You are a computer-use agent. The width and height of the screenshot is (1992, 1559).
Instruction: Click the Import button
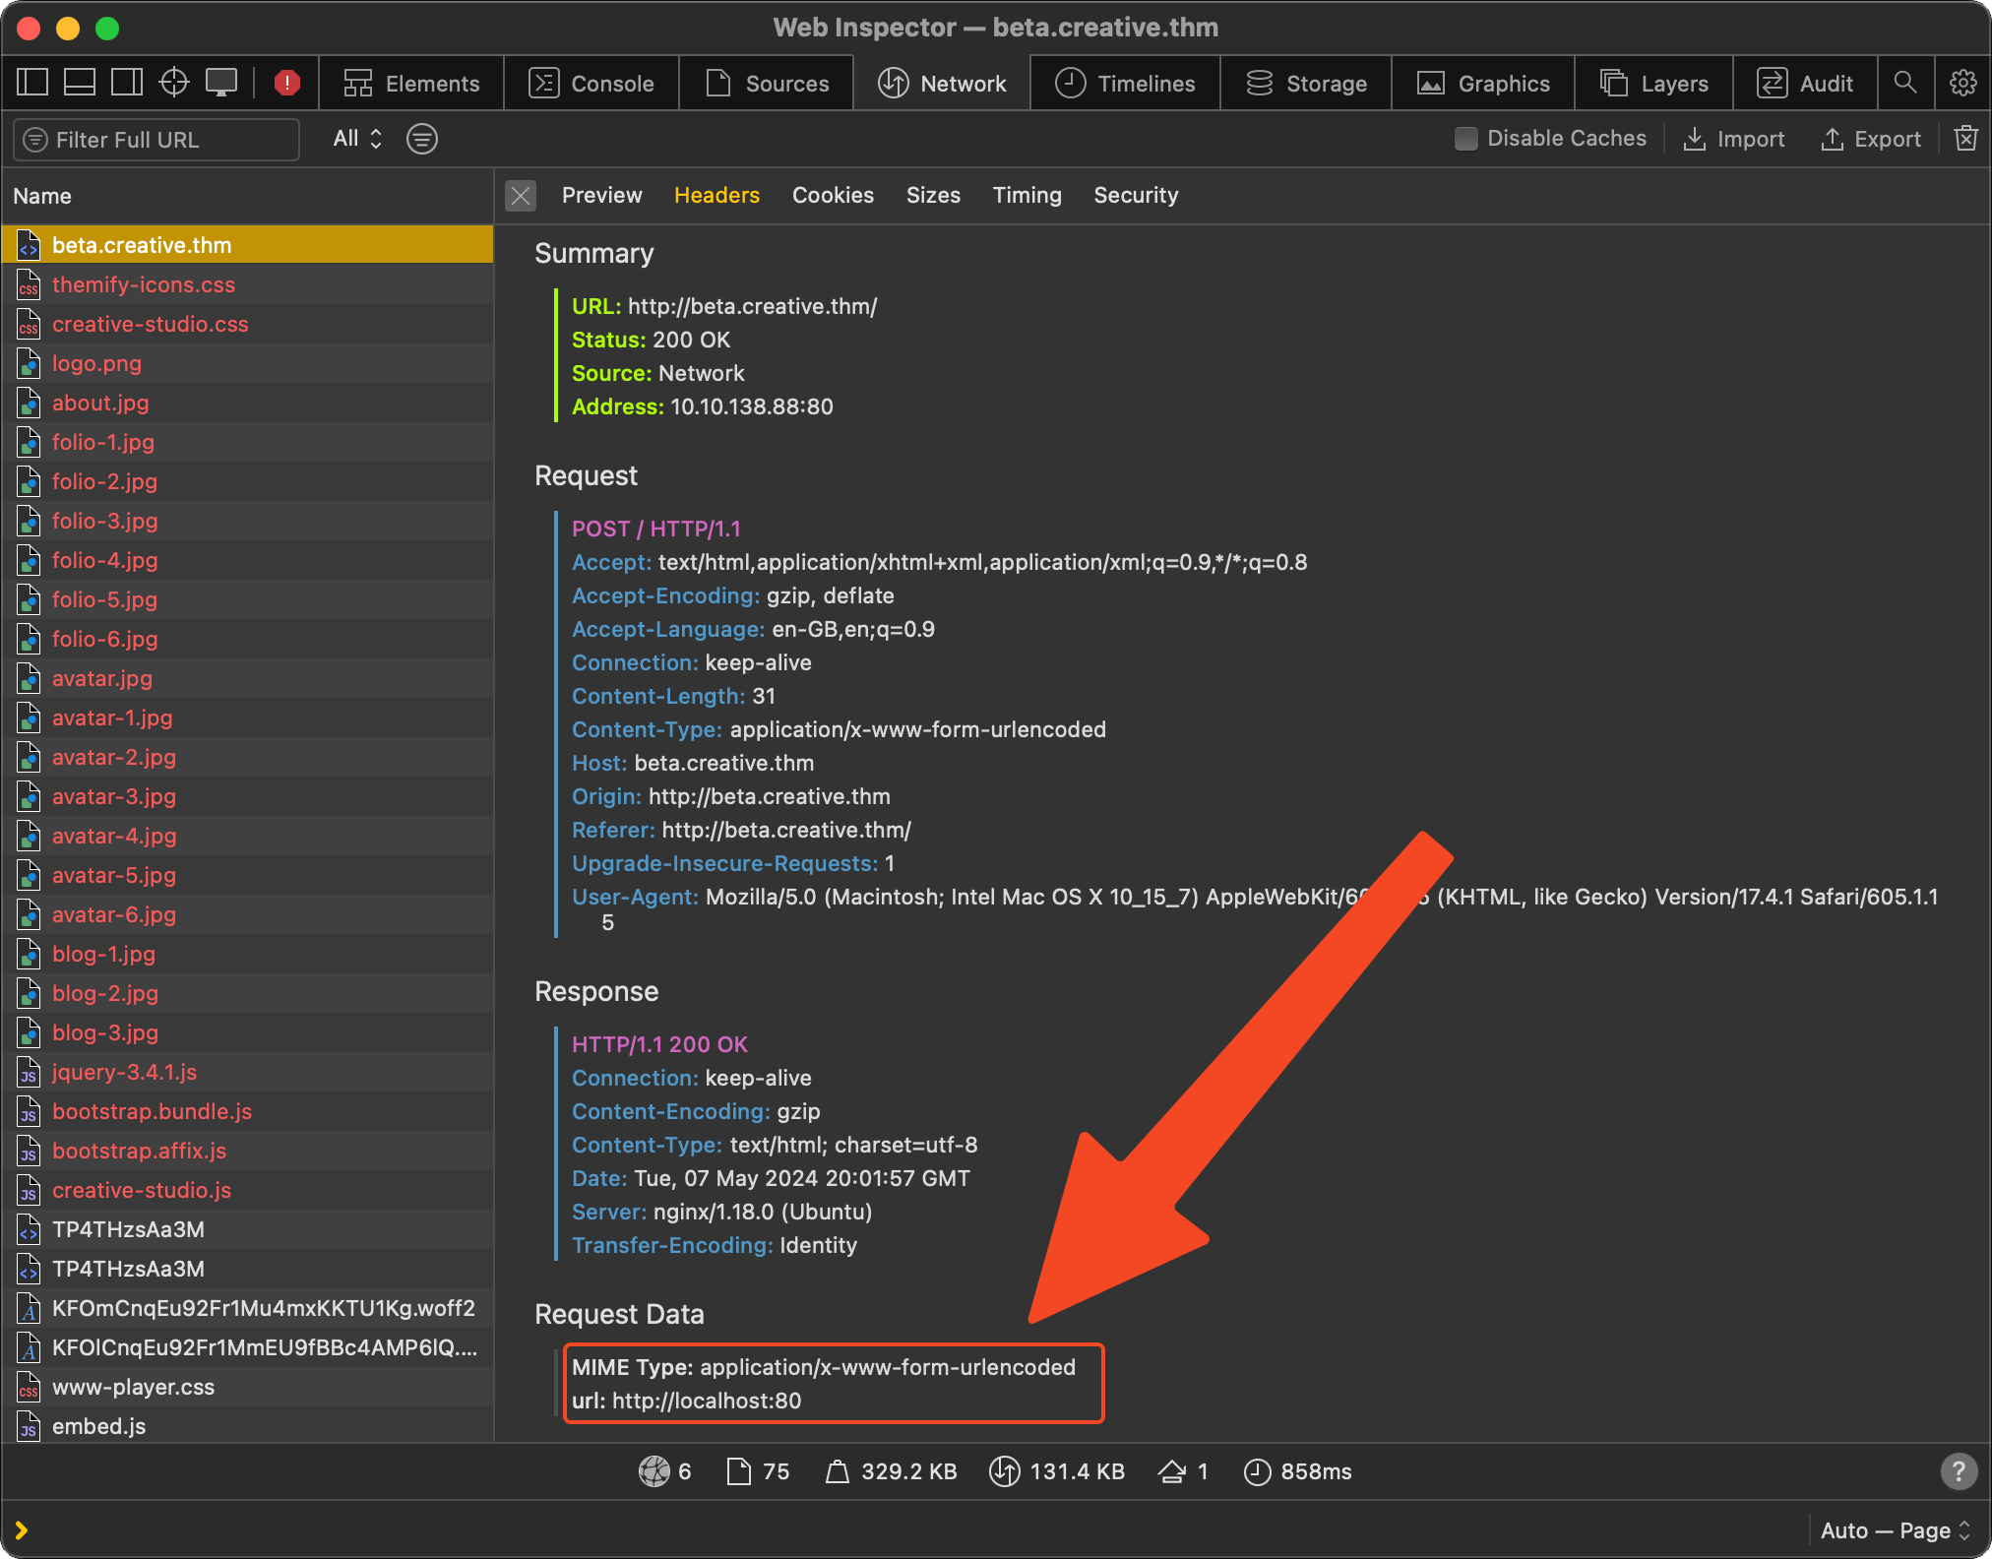click(1734, 139)
